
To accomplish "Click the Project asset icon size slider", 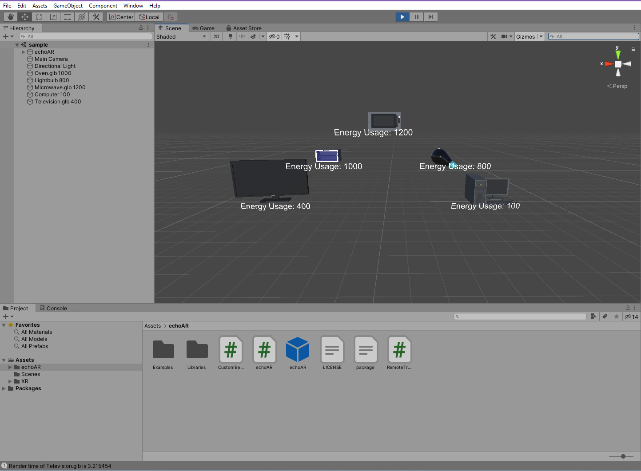I will click(x=621, y=456).
